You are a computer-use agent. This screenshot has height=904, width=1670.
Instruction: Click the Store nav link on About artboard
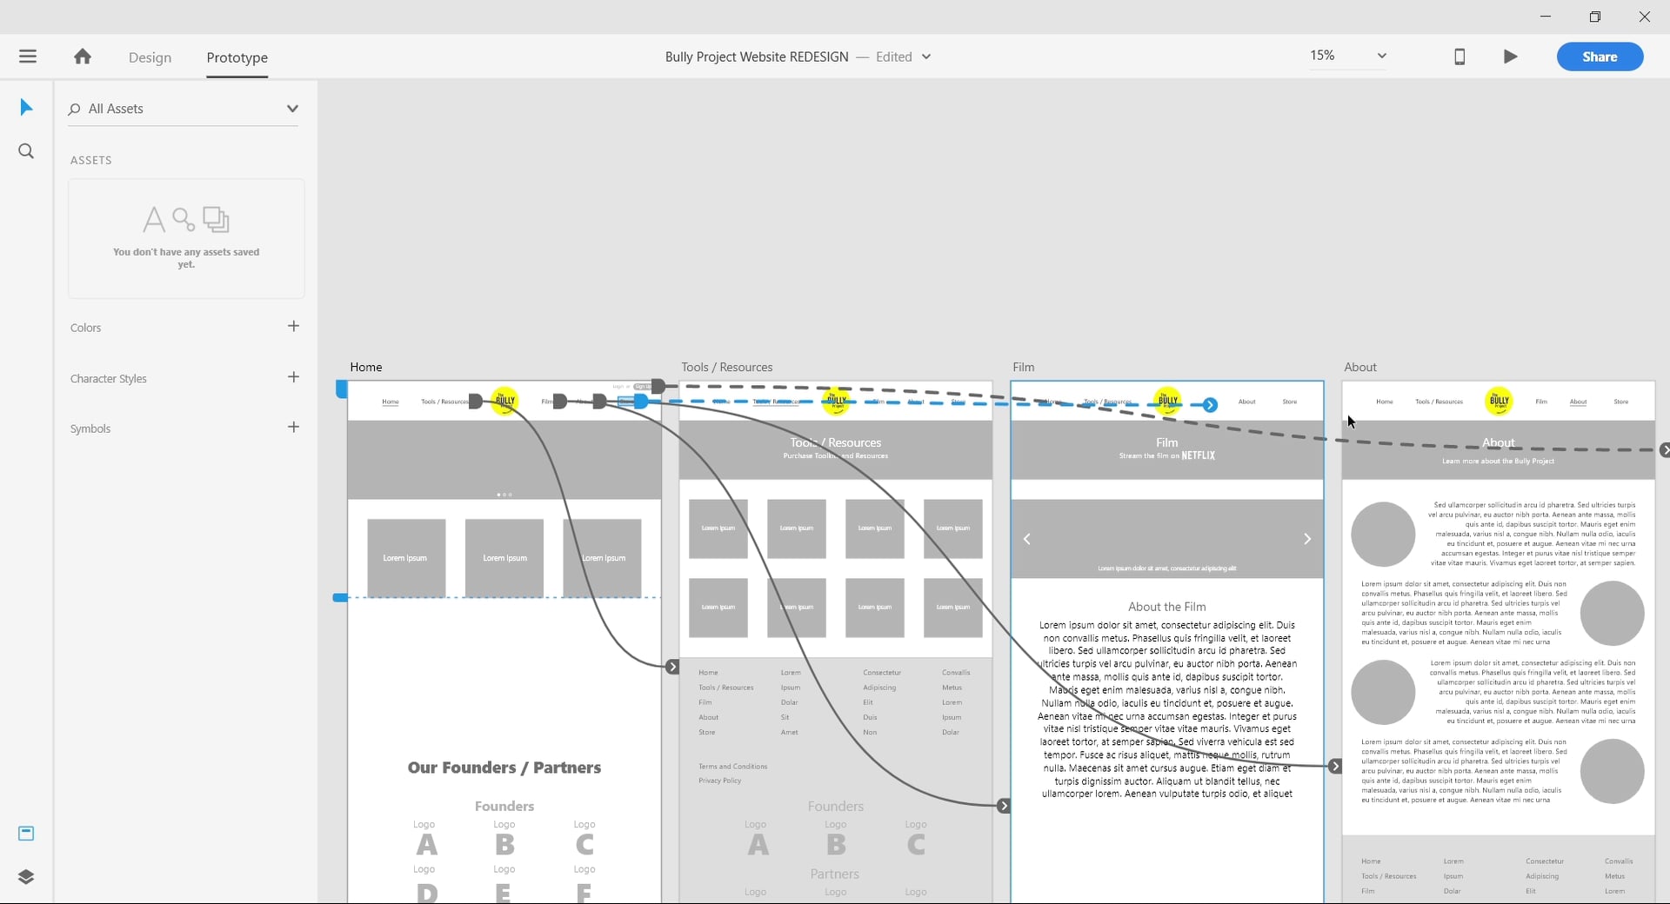click(x=1621, y=402)
